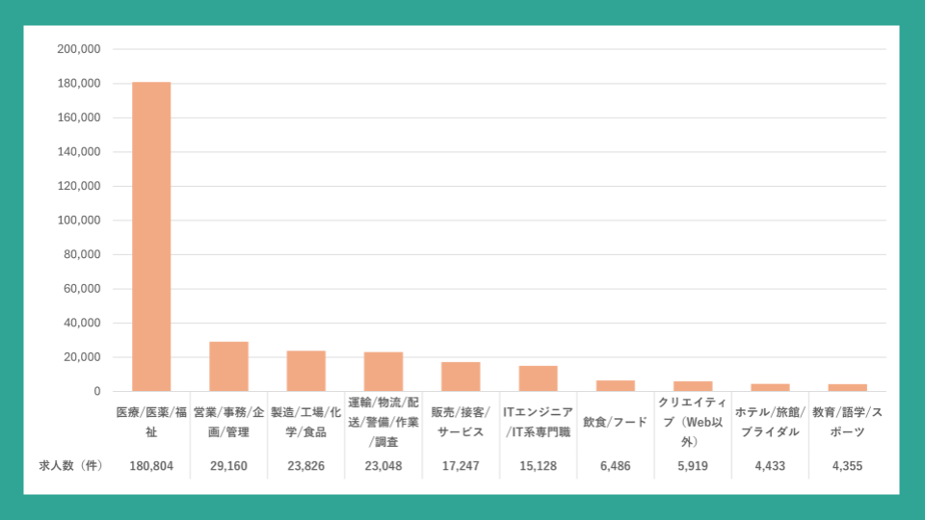Click the 15,128 value cell
Image resolution: width=925 pixels, height=520 pixels.
[538, 466]
